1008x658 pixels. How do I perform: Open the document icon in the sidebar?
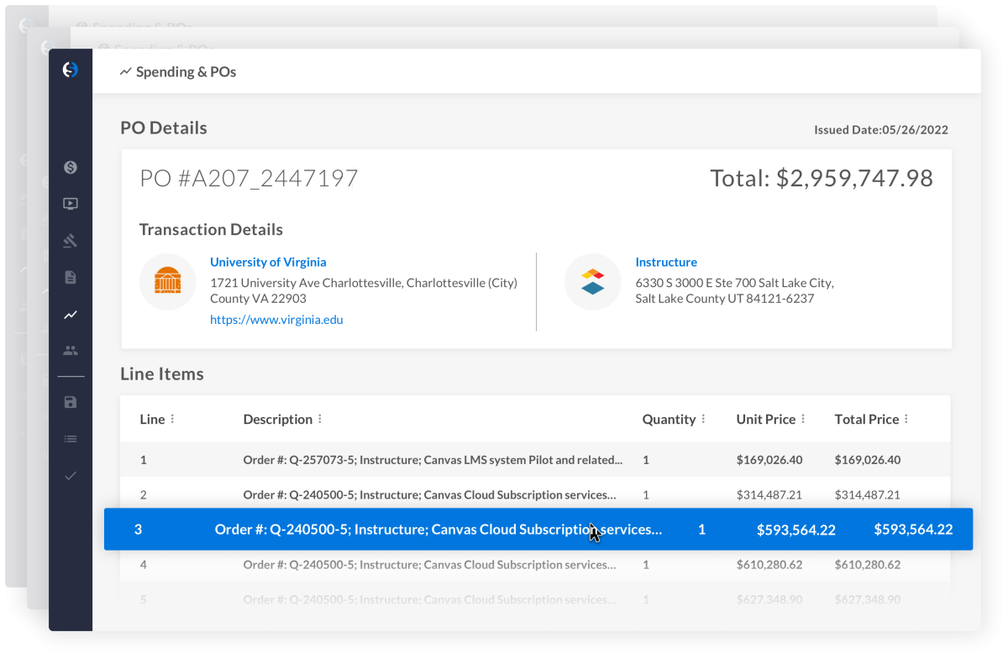71,277
